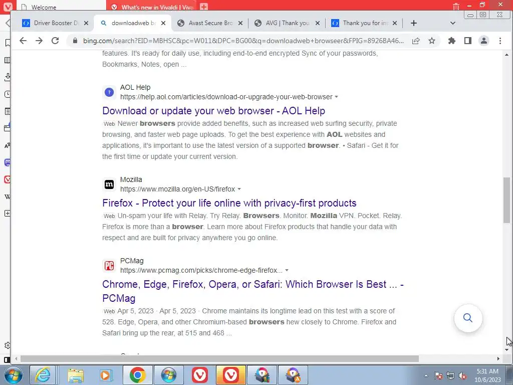Open Vivaldi's Downloads panel icon
Image resolution: width=513 pixels, height=385 pixels.
pos(7,77)
